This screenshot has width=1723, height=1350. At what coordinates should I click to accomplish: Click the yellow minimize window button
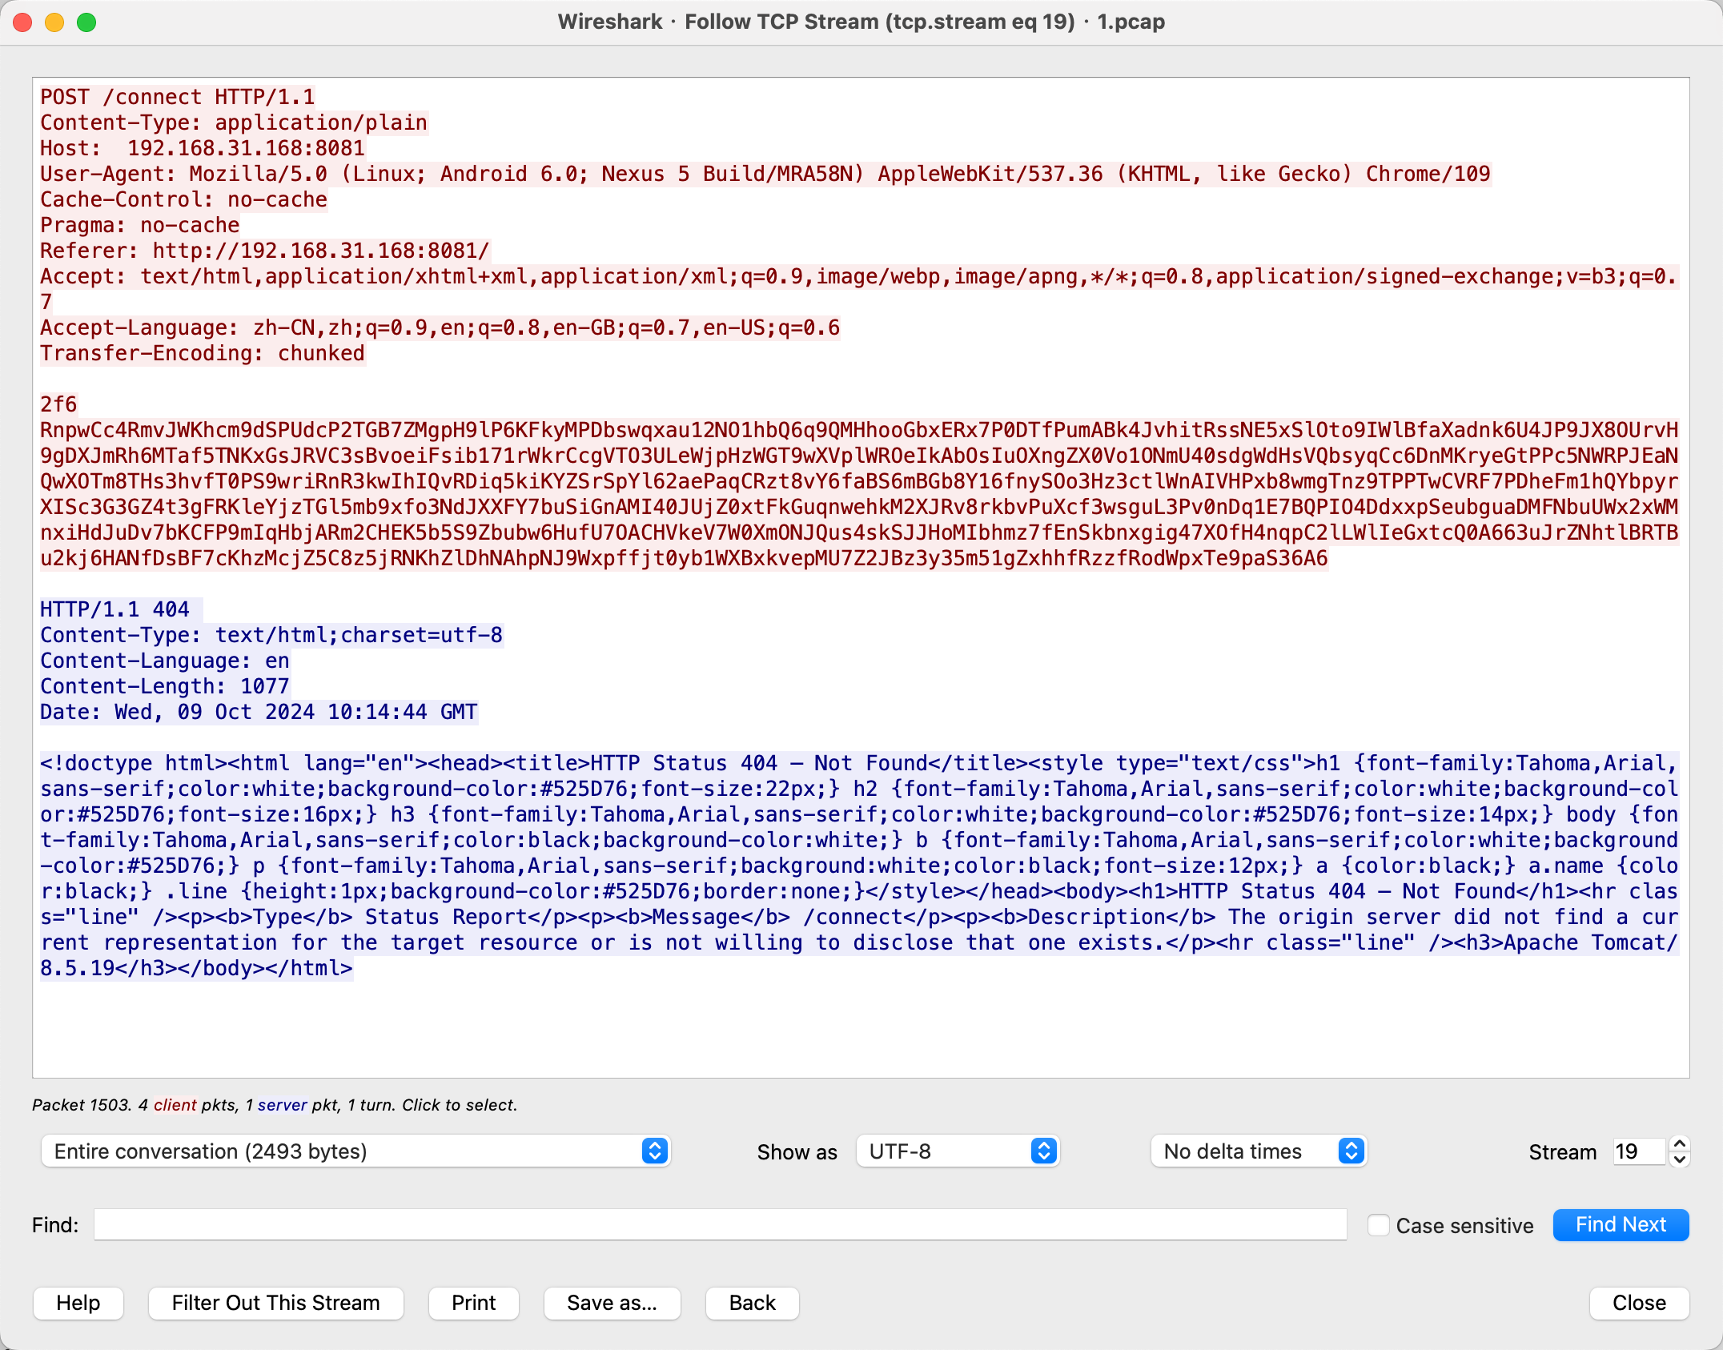54,22
